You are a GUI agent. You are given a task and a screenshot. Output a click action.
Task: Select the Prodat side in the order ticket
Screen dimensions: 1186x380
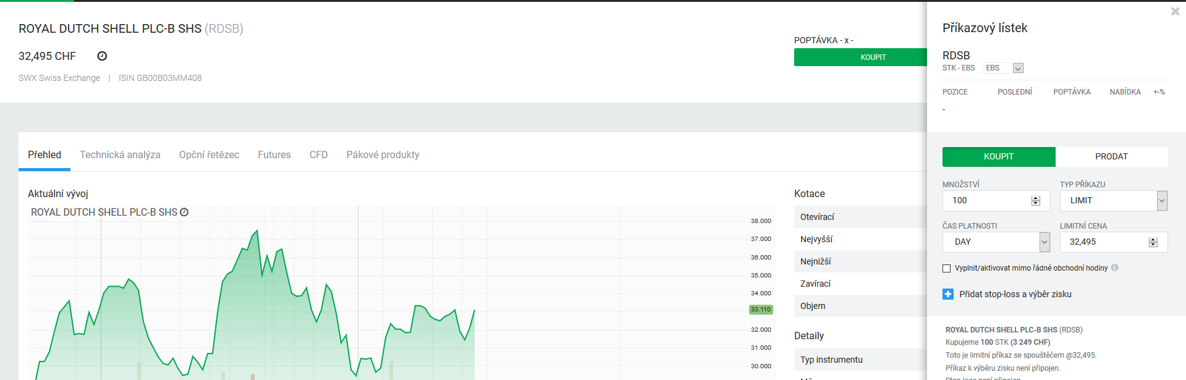[x=1111, y=157]
